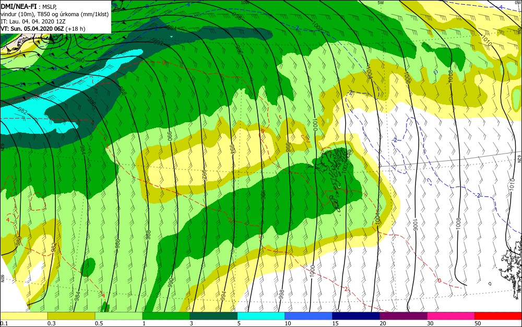Click the pink 30–50 legend swatch

pyautogui.click(x=451, y=316)
